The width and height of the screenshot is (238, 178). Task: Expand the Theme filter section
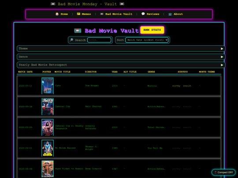121,49
